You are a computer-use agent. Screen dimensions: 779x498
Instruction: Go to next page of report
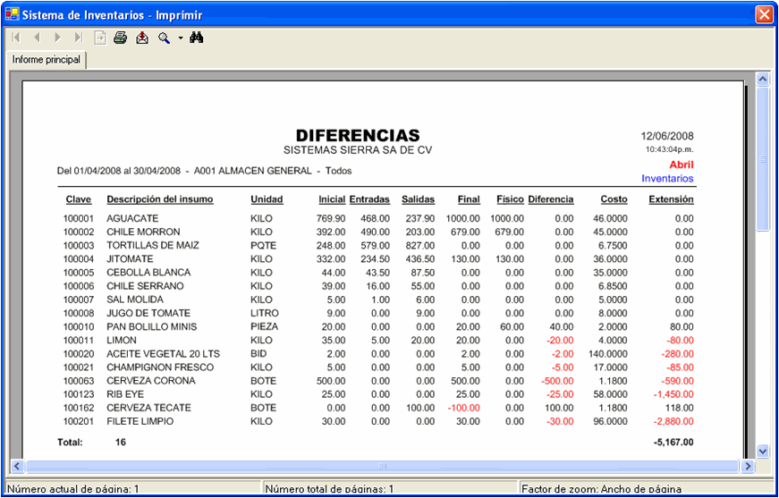[x=58, y=38]
